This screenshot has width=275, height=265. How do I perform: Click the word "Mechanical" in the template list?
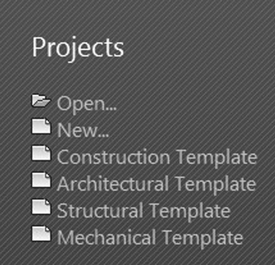(107, 237)
